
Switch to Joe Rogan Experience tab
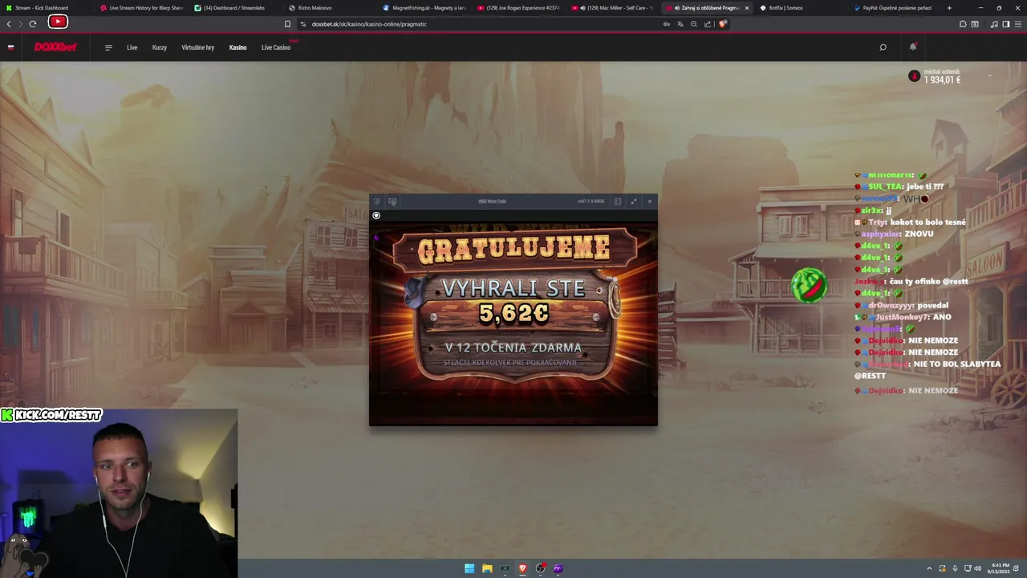[x=518, y=8]
